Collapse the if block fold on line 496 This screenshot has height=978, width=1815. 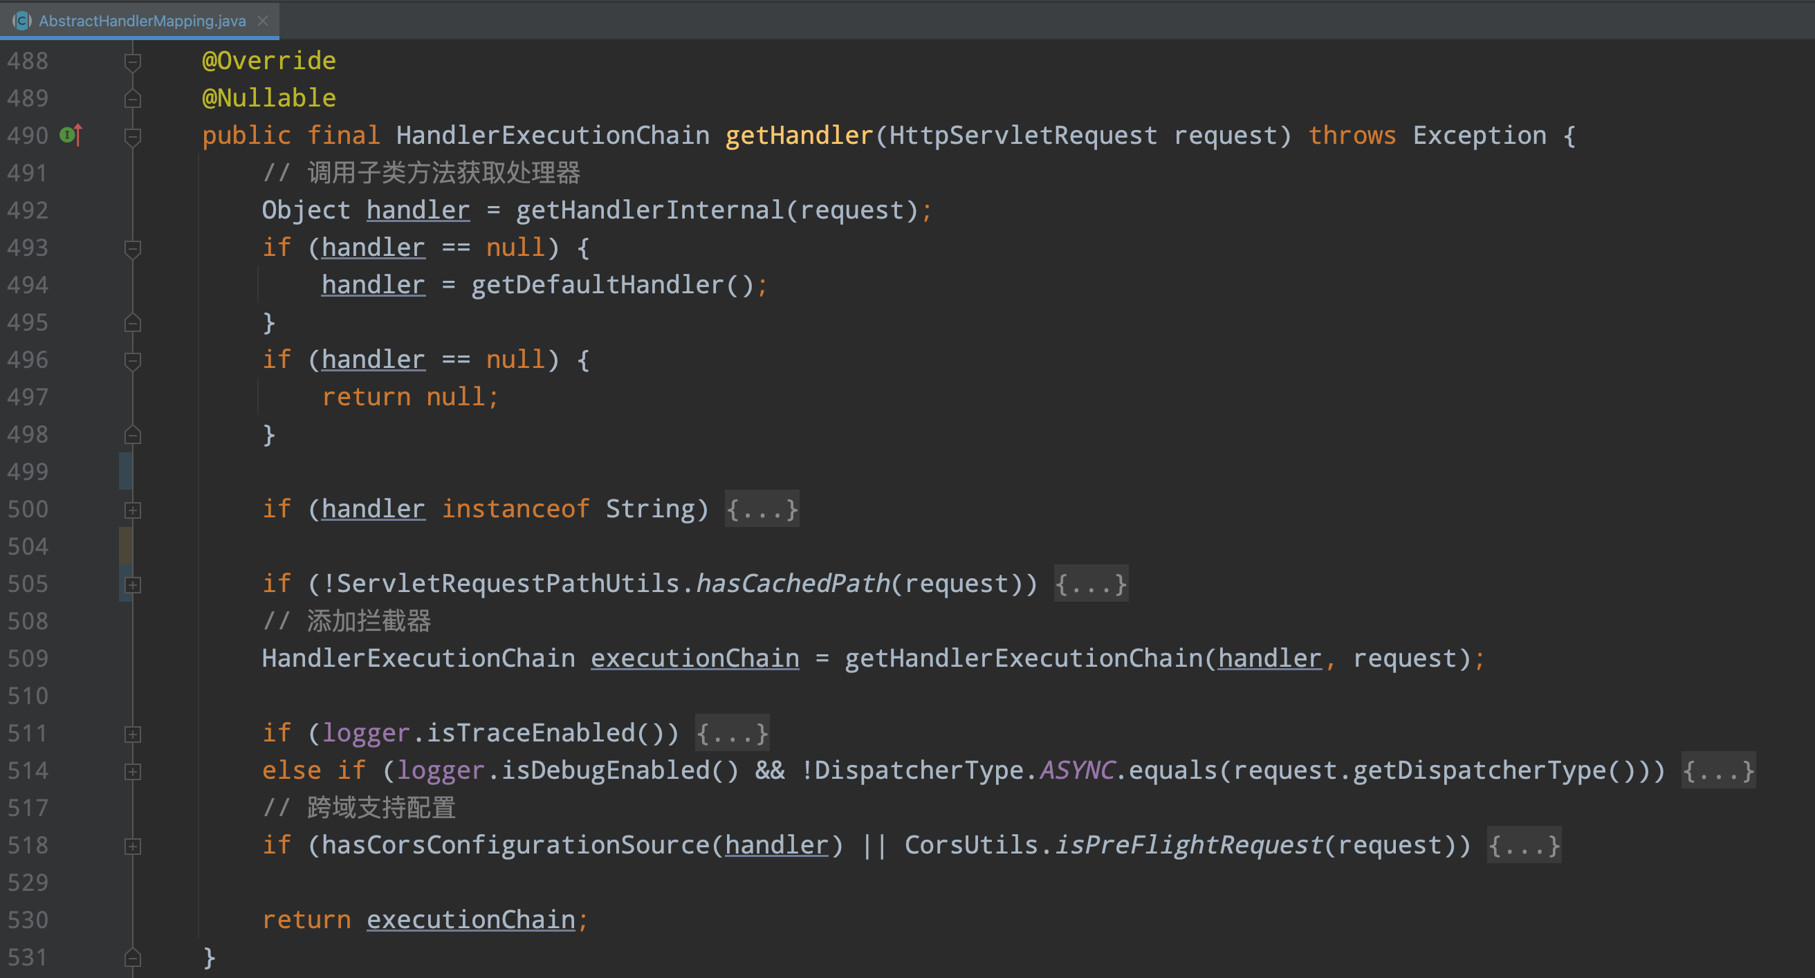pyautogui.click(x=133, y=360)
